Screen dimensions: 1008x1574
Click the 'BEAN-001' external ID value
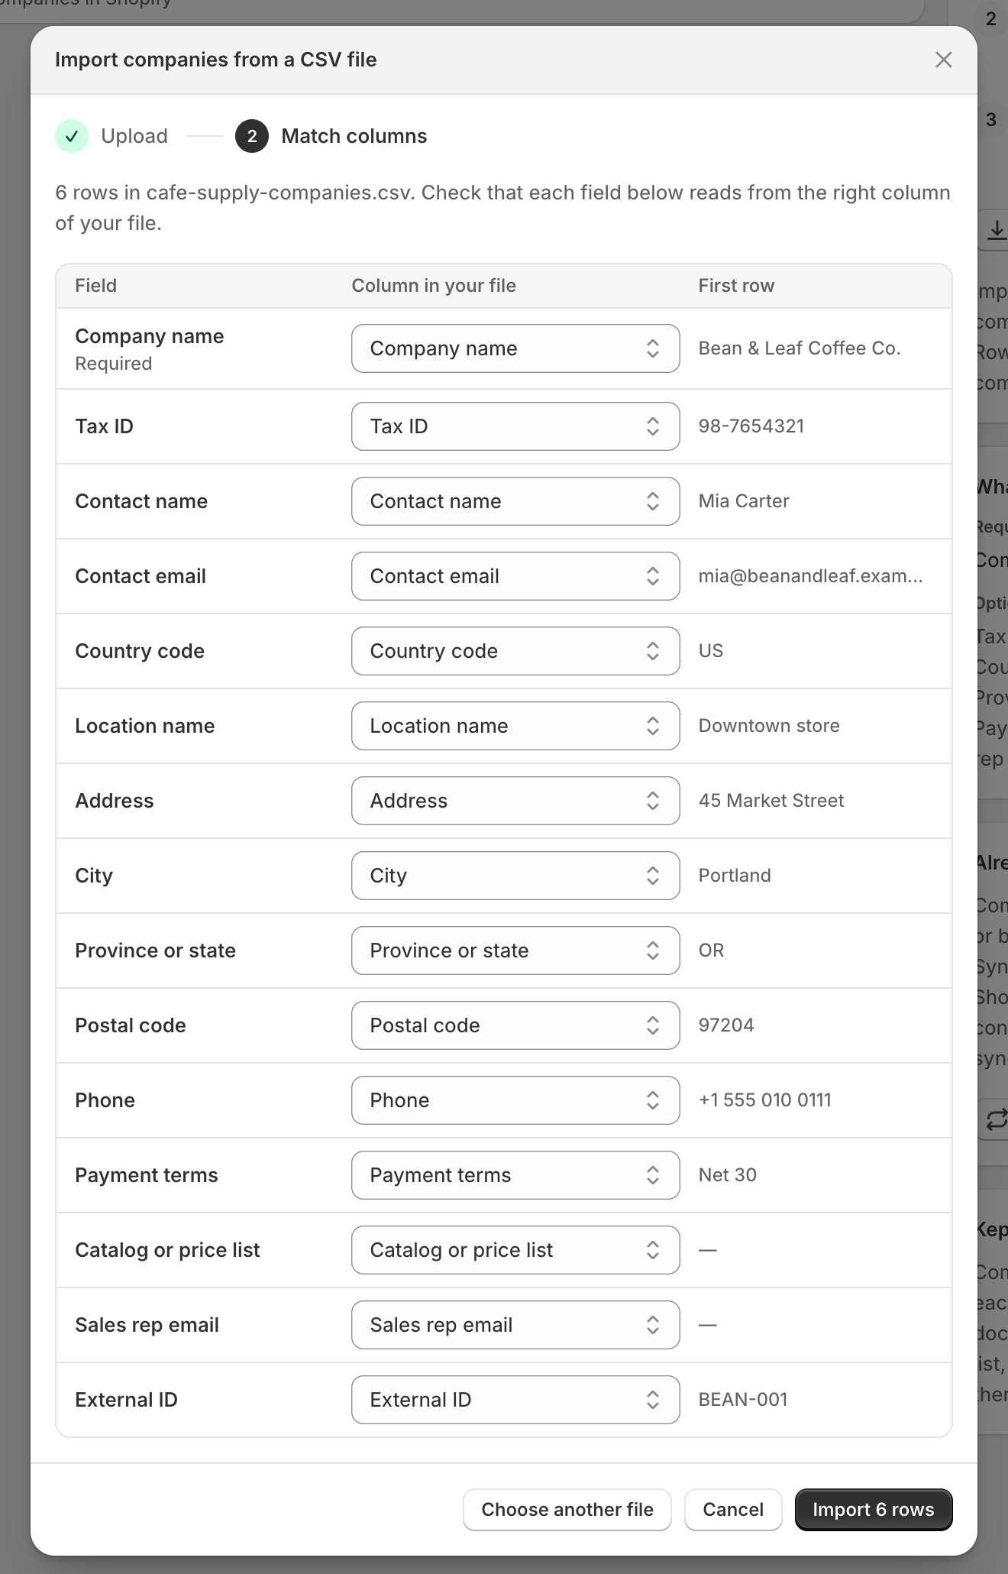[743, 1400]
